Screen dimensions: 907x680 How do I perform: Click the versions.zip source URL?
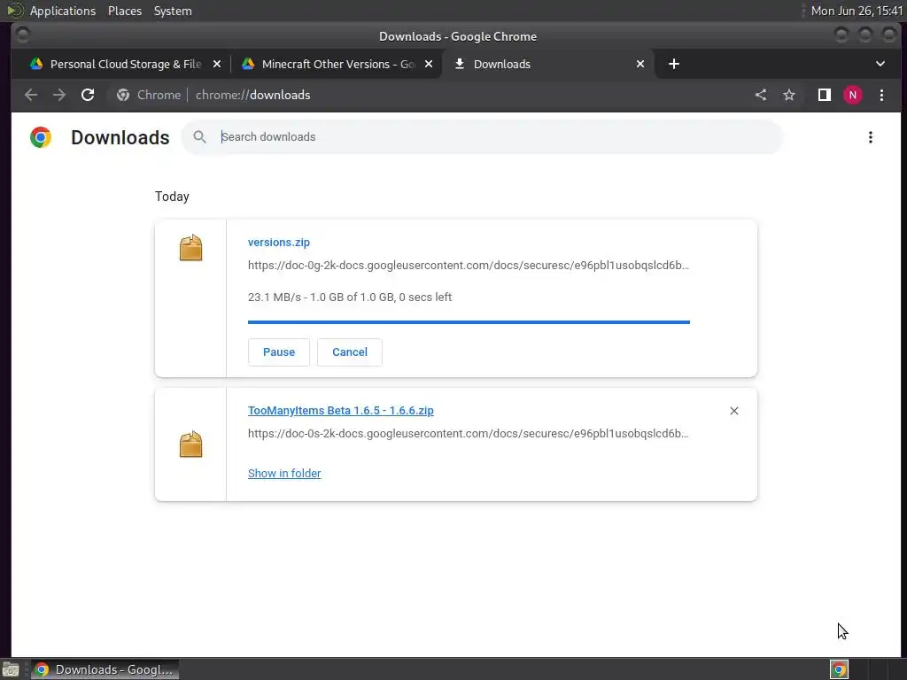pos(468,266)
